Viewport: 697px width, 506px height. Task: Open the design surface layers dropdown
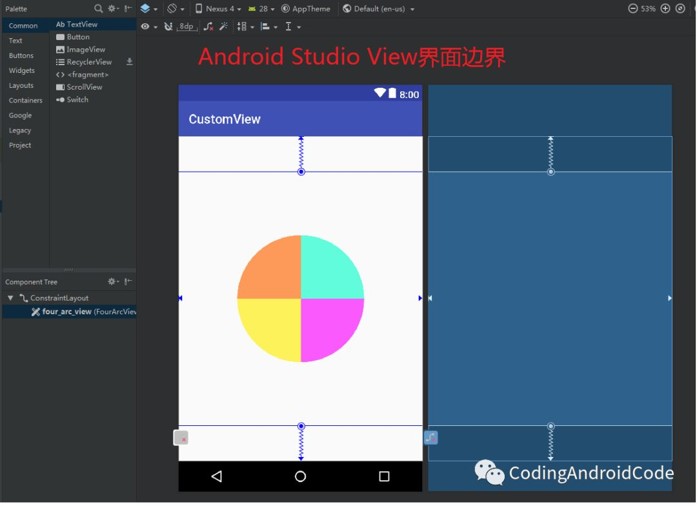[148, 8]
